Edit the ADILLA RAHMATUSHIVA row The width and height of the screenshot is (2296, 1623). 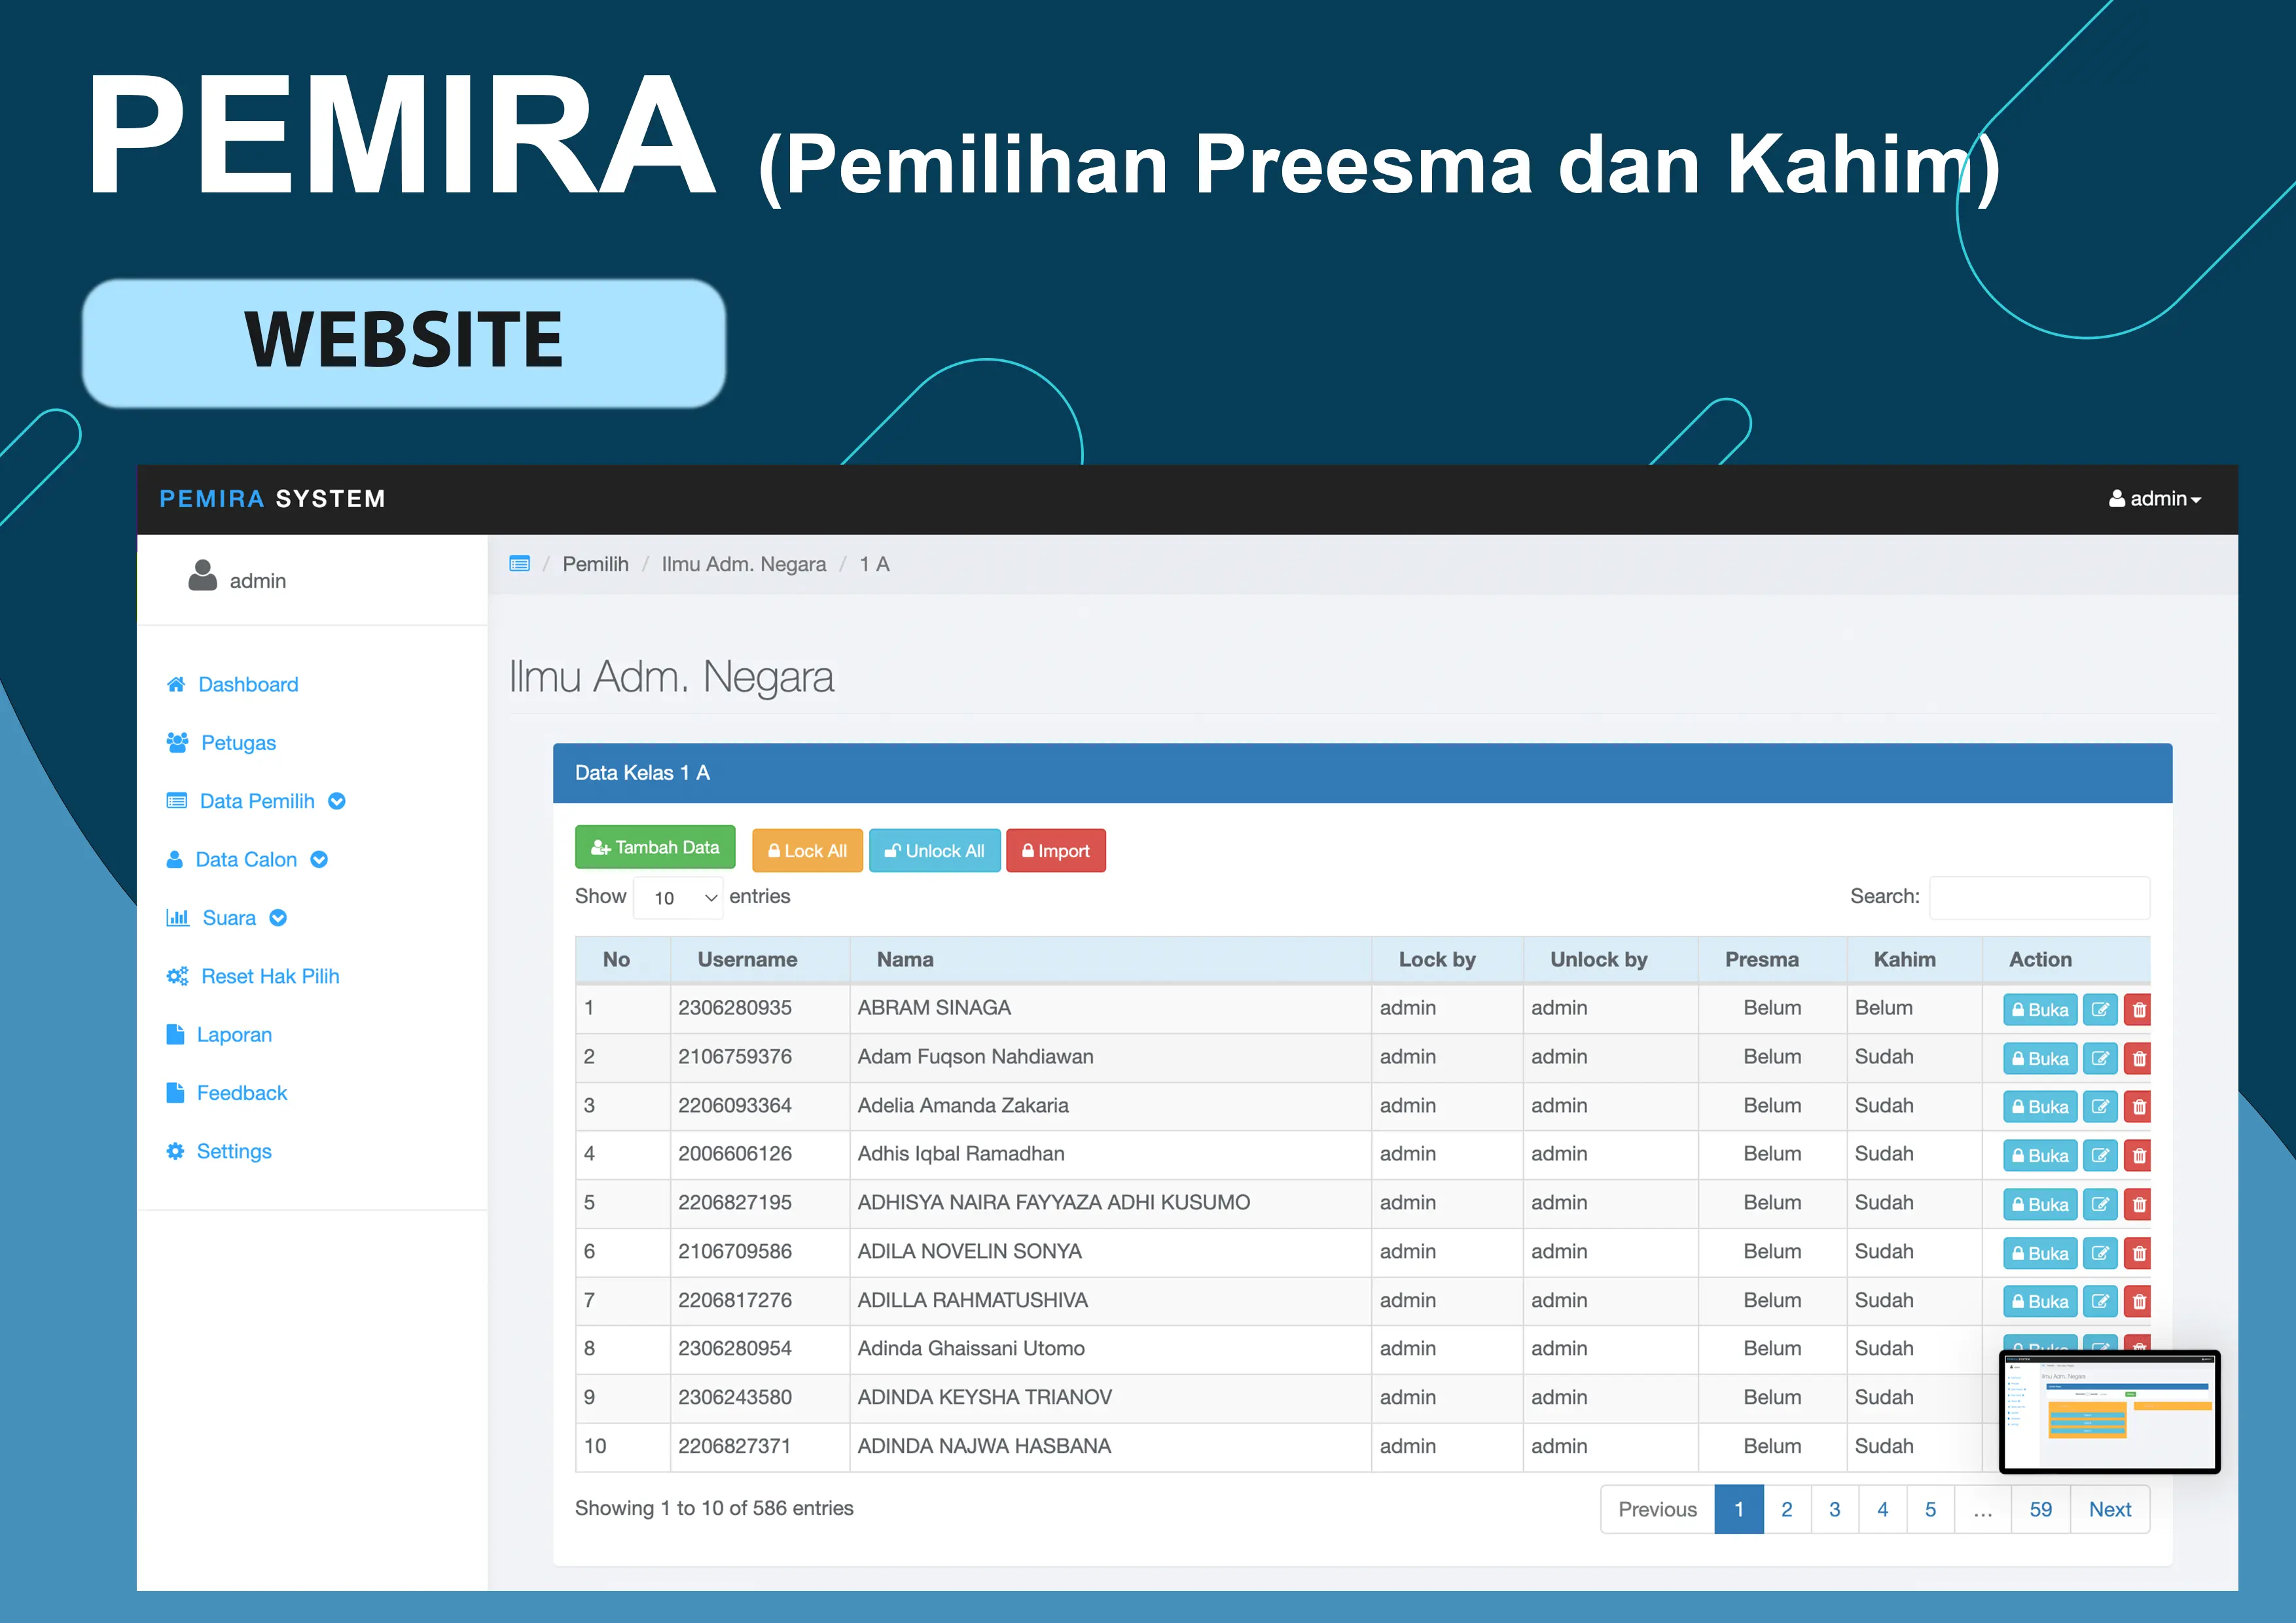click(2100, 1302)
